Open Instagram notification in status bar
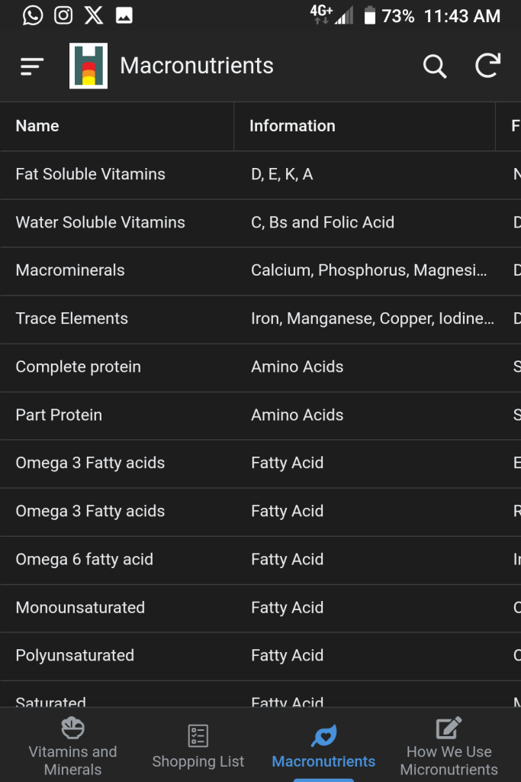This screenshot has width=521, height=782. (x=63, y=15)
